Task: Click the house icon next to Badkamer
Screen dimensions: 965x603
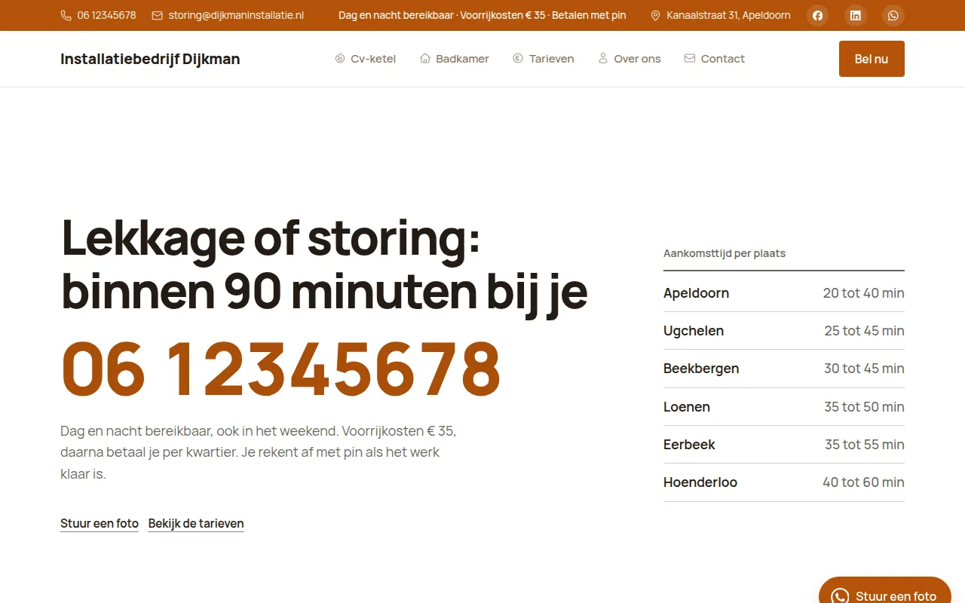Action: pyautogui.click(x=425, y=58)
